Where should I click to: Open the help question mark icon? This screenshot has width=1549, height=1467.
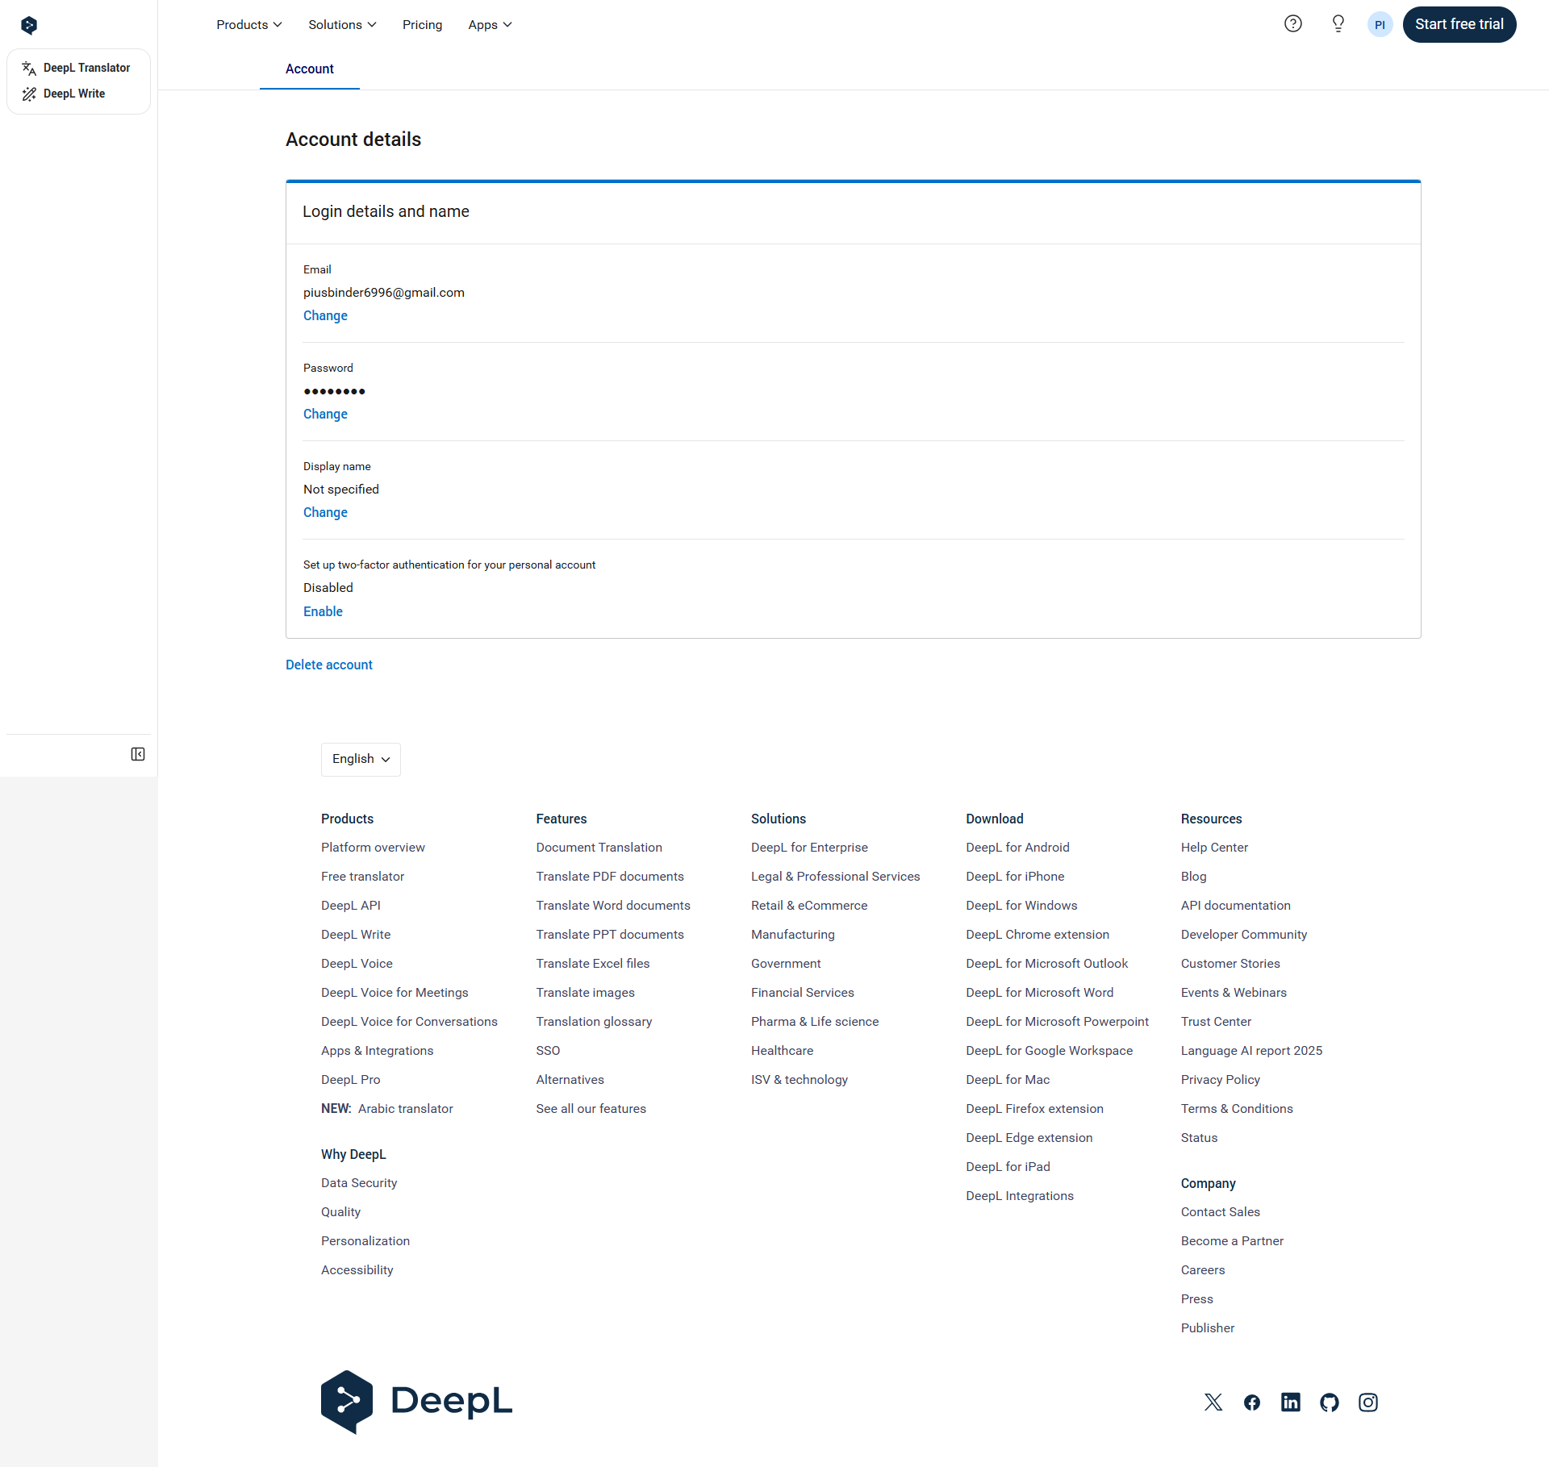1293,24
